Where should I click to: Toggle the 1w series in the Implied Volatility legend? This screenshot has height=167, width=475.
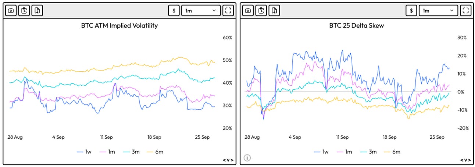(x=84, y=152)
